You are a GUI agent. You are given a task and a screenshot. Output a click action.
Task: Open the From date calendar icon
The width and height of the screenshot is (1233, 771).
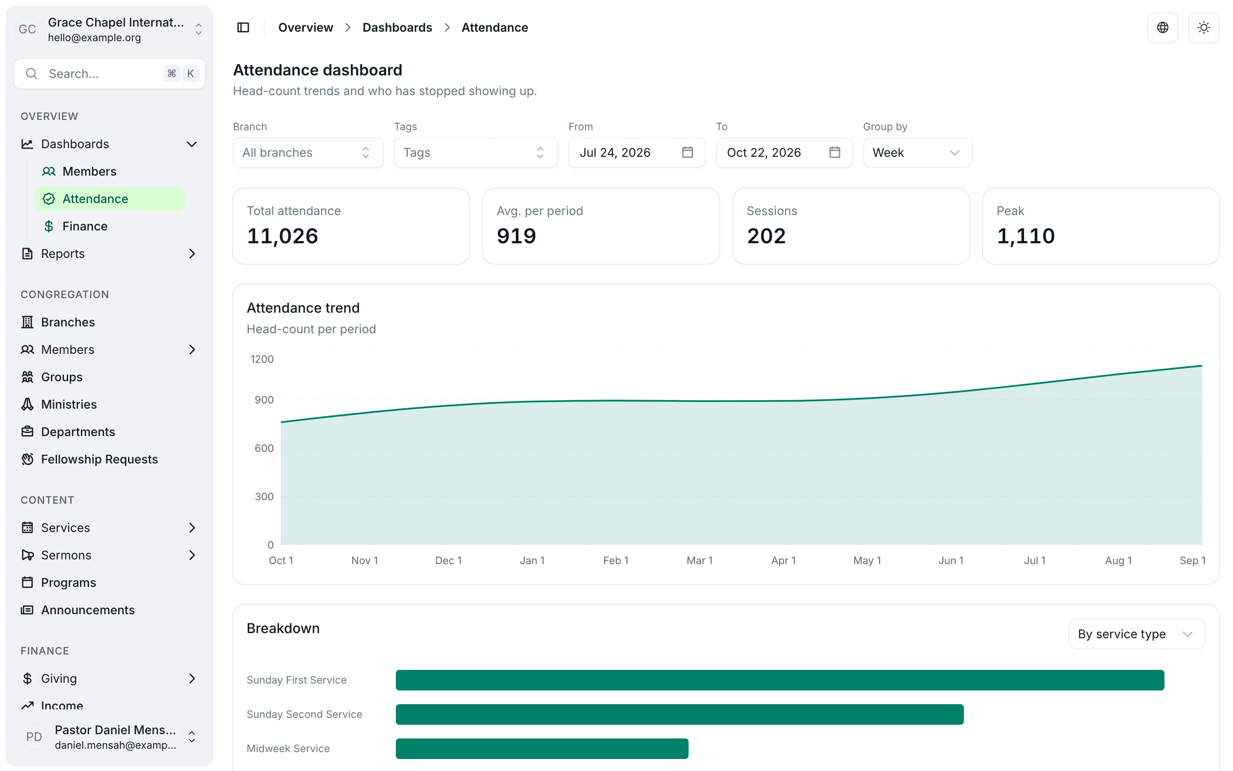(x=687, y=152)
